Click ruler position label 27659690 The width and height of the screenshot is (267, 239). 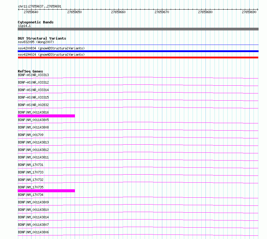point(249,12)
